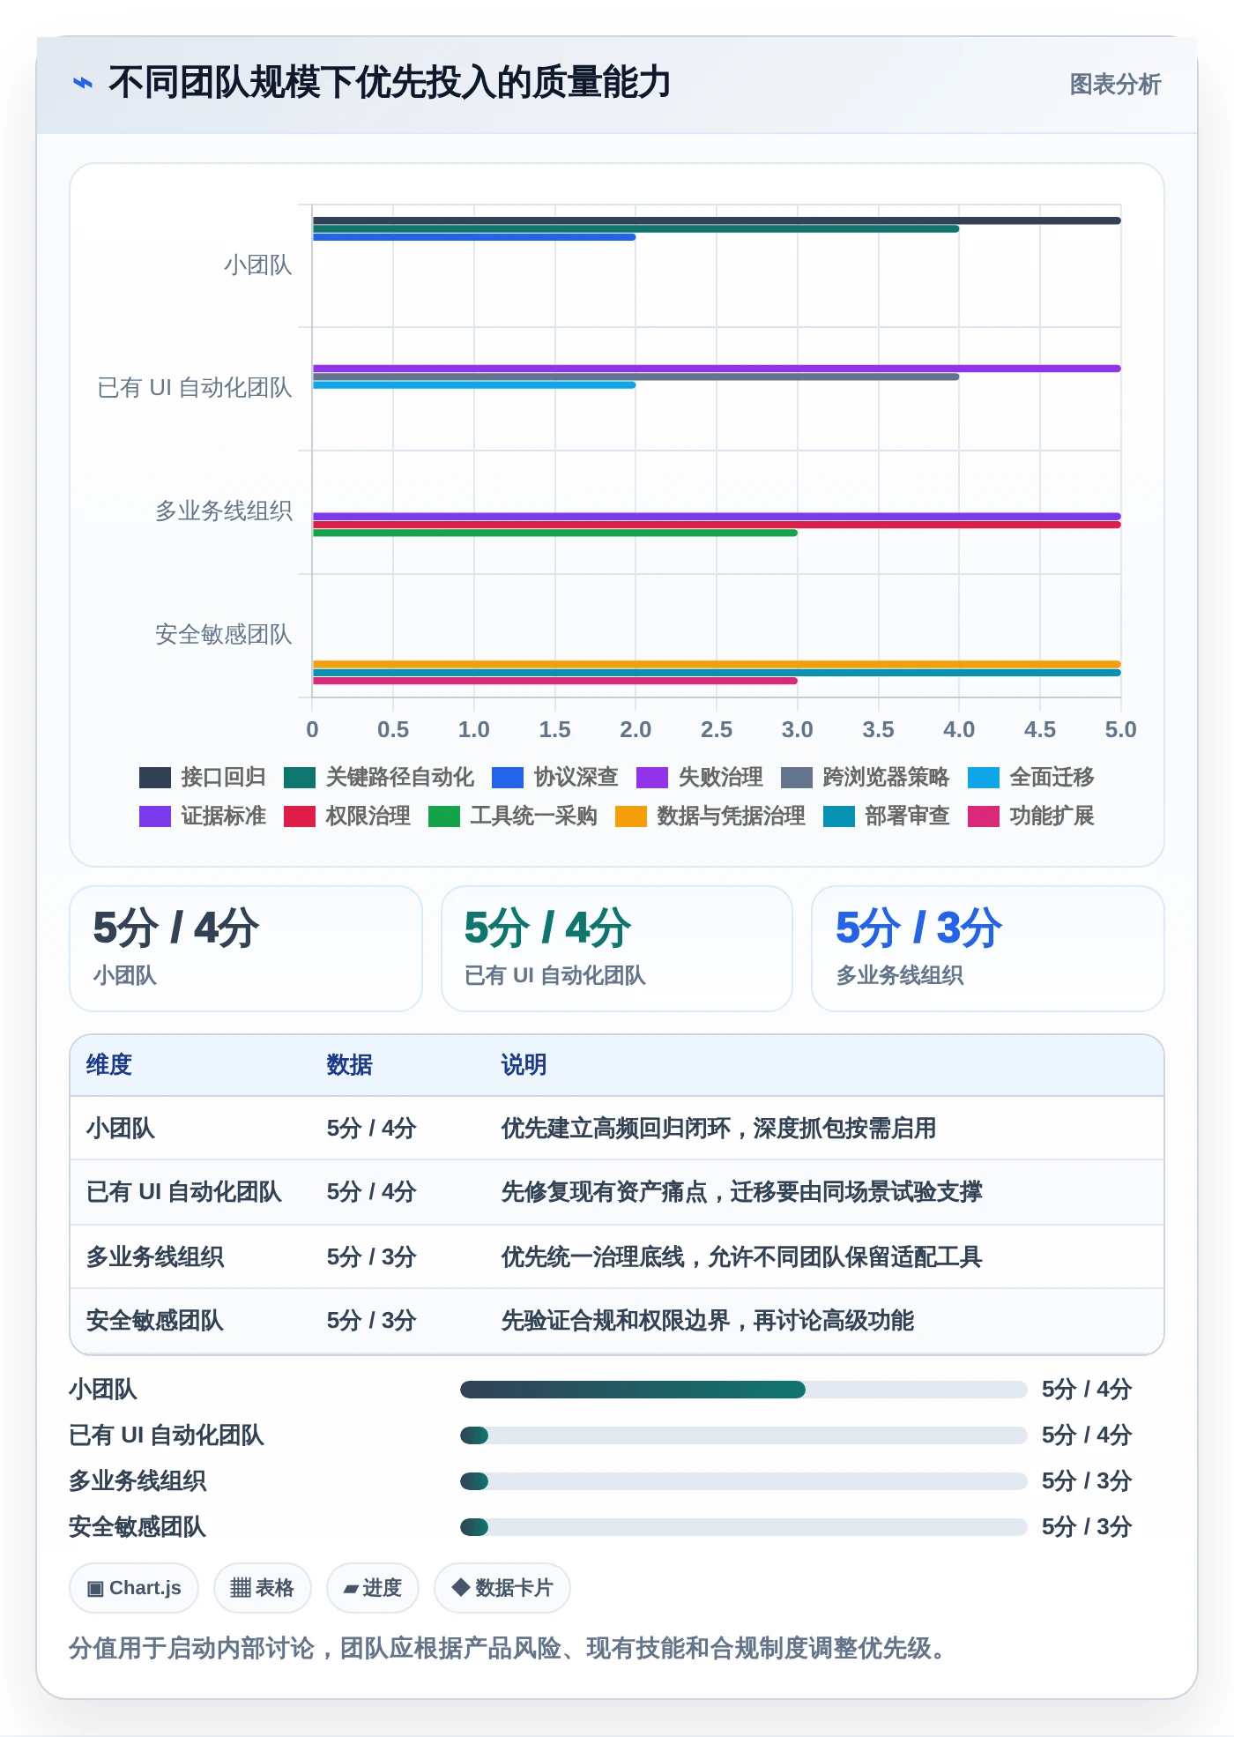Click the 多业务线组织 progress bar
Viewport: 1234px width, 1737px height.
pyautogui.click(x=744, y=1481)
